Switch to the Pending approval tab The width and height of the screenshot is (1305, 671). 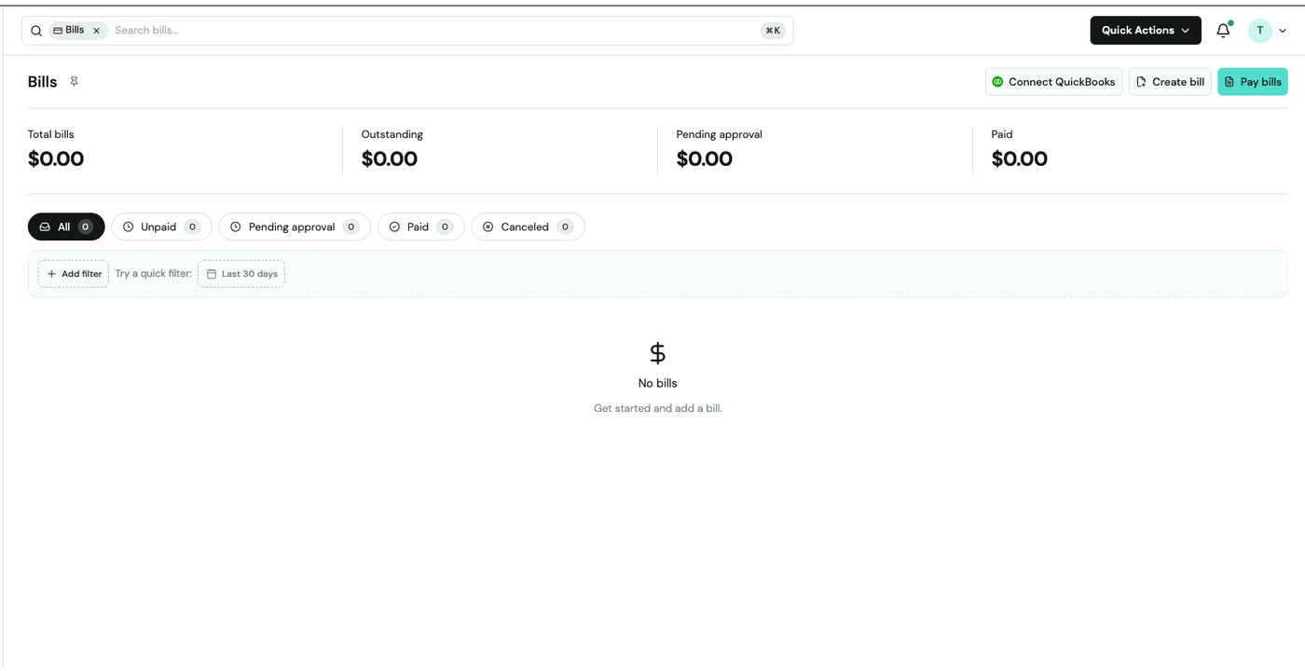[295, 226]
